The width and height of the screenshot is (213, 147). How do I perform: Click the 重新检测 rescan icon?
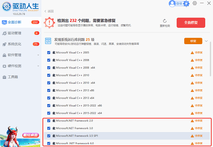[165, 21]
